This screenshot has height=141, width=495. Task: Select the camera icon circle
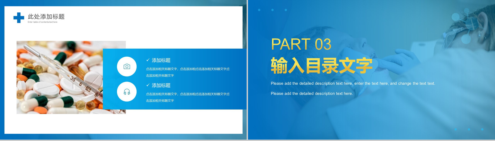point(127,66)
